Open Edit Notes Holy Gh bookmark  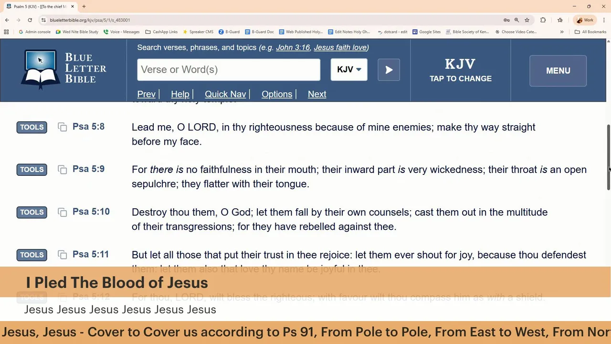click(x=349, y=32)
